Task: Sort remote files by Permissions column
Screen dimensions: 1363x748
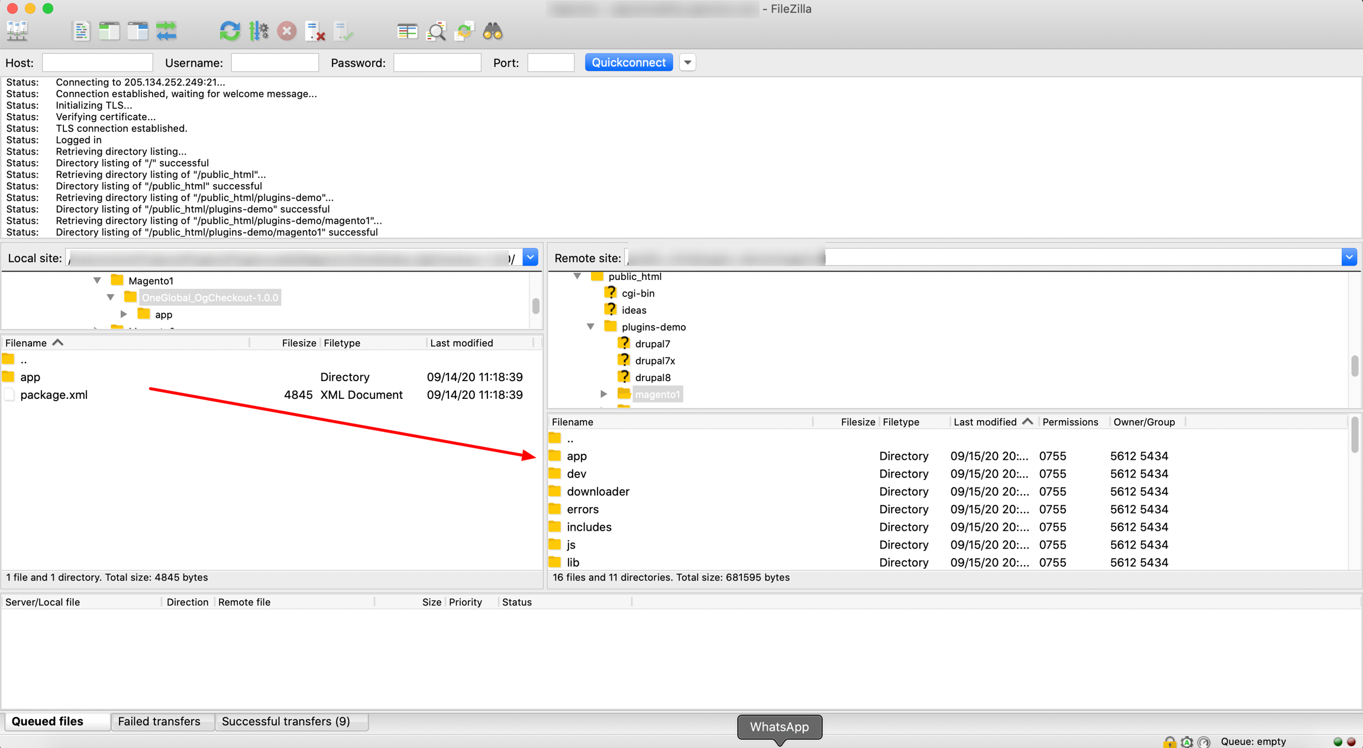Action: 1070,422
